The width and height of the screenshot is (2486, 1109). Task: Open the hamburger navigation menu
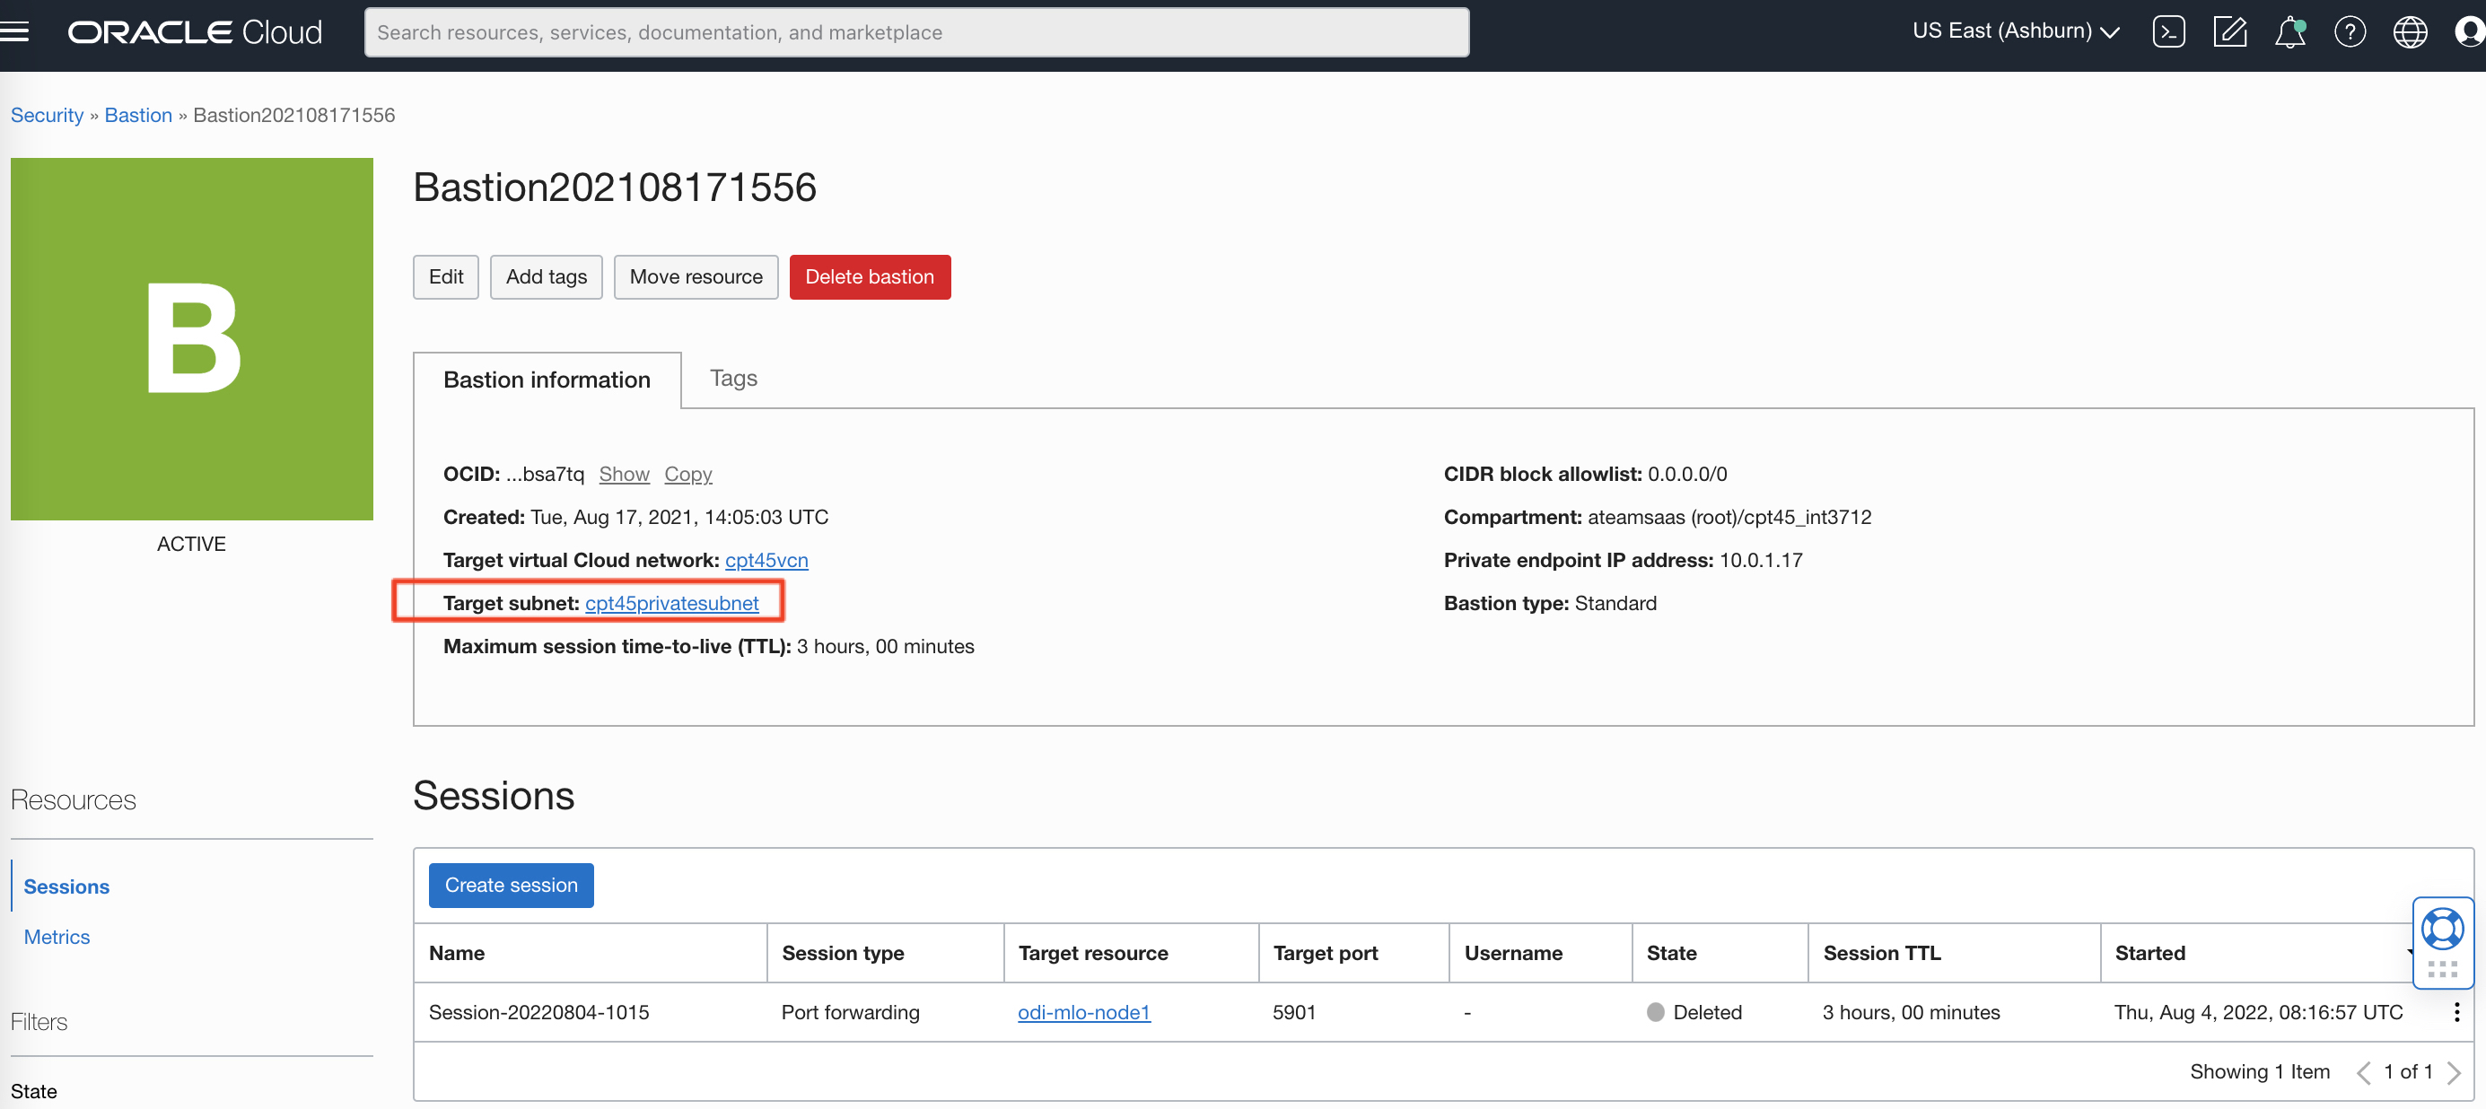15,31
